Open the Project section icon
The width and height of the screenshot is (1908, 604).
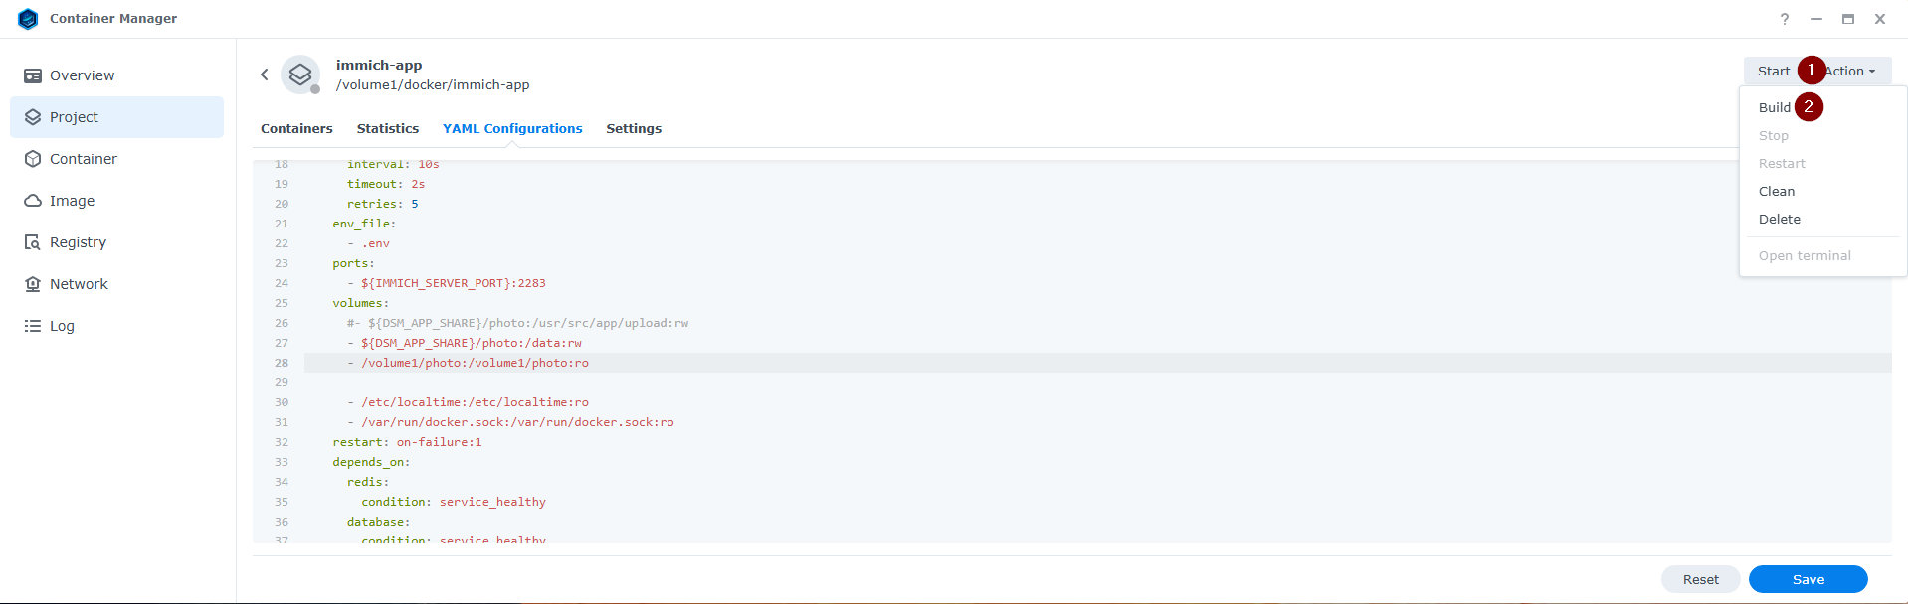[x=33, y=117]
